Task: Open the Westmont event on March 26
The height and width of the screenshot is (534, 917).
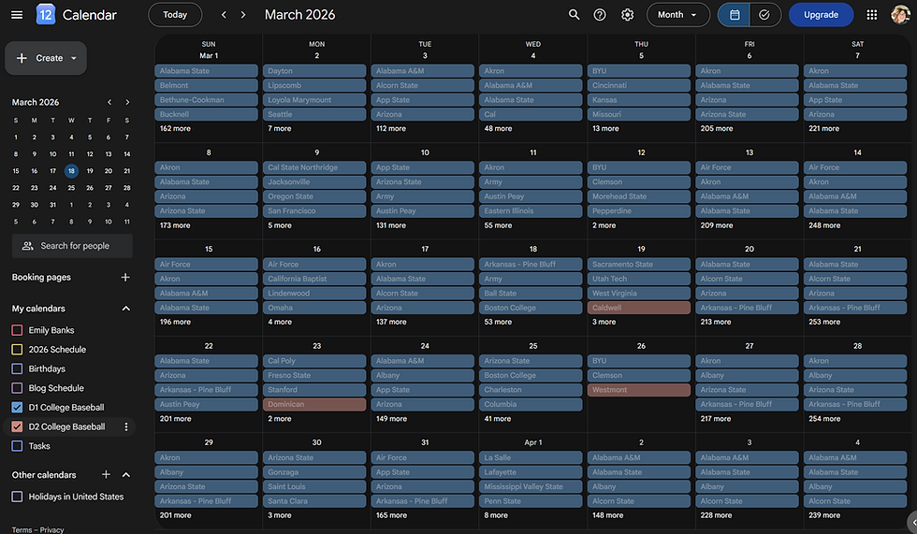Action: 638,390
